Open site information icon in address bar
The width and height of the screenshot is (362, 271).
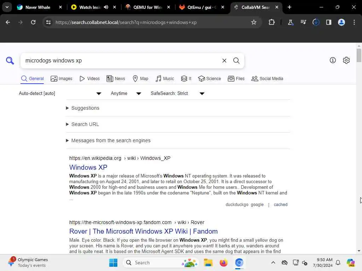pyautogui.click(x=48, y=22)
